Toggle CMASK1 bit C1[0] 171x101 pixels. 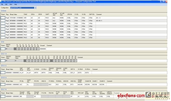tap(49, 61)
